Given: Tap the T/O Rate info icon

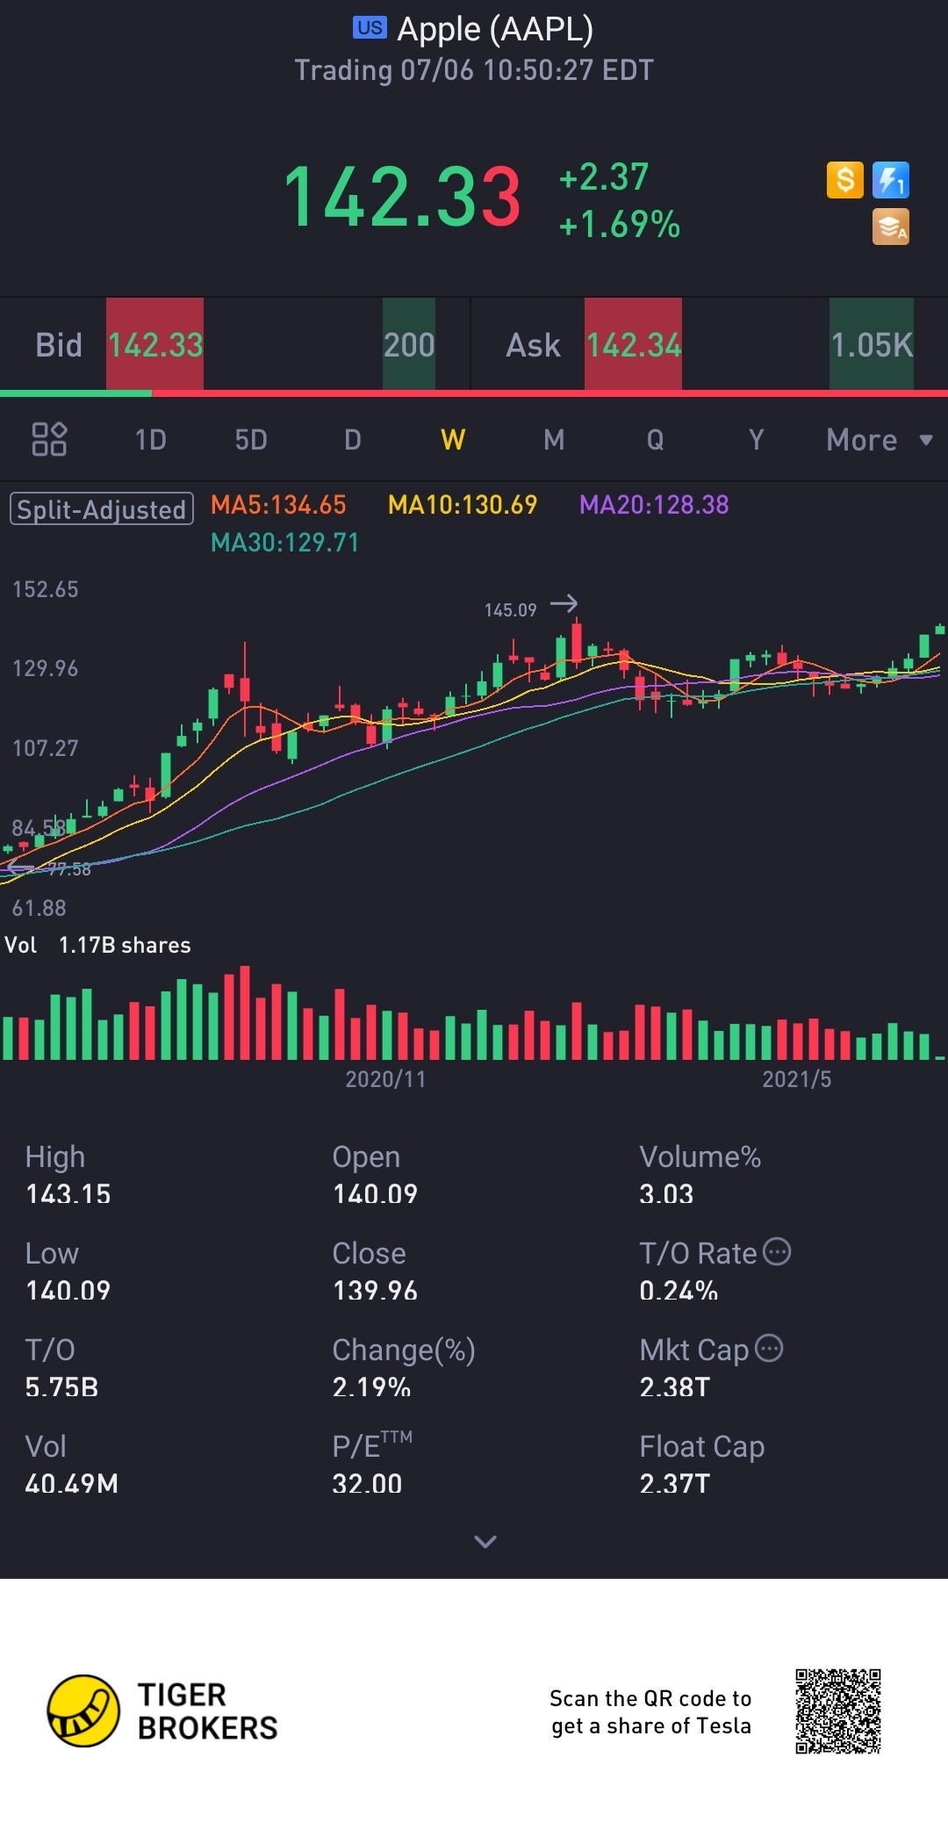Looking at the screenshot, I should [x=777, y=1251].
